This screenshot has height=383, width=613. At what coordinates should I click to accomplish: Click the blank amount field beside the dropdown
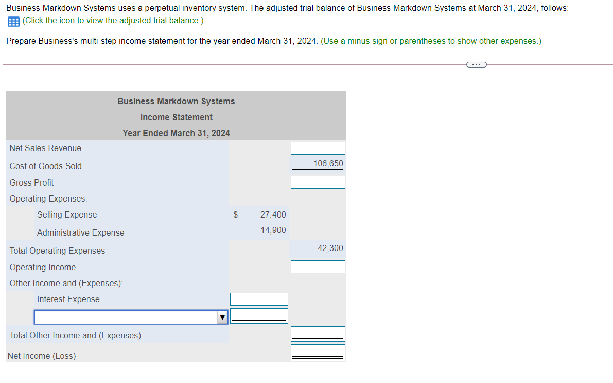[259, 315]
